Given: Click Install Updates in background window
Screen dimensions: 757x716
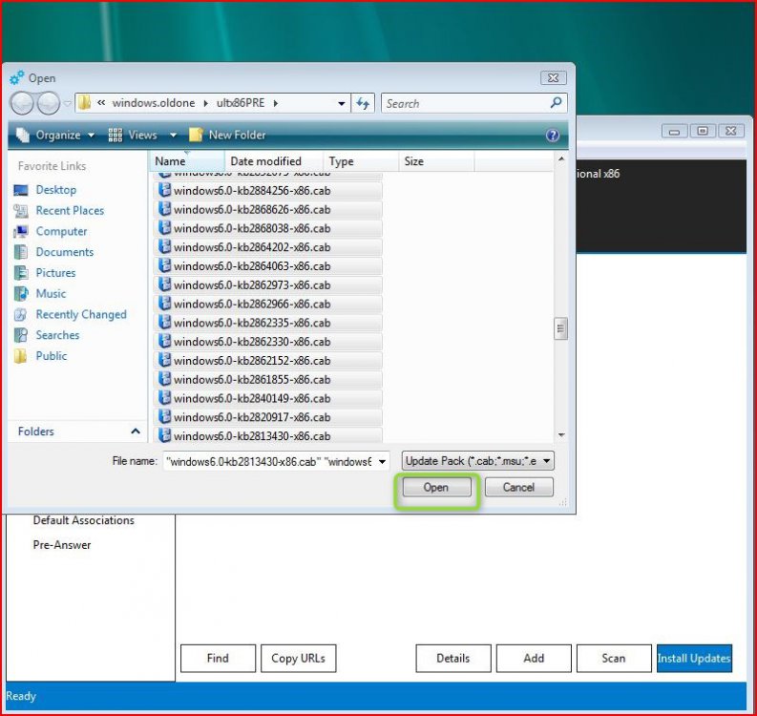Looking at the screenshot, I should 694,658.
